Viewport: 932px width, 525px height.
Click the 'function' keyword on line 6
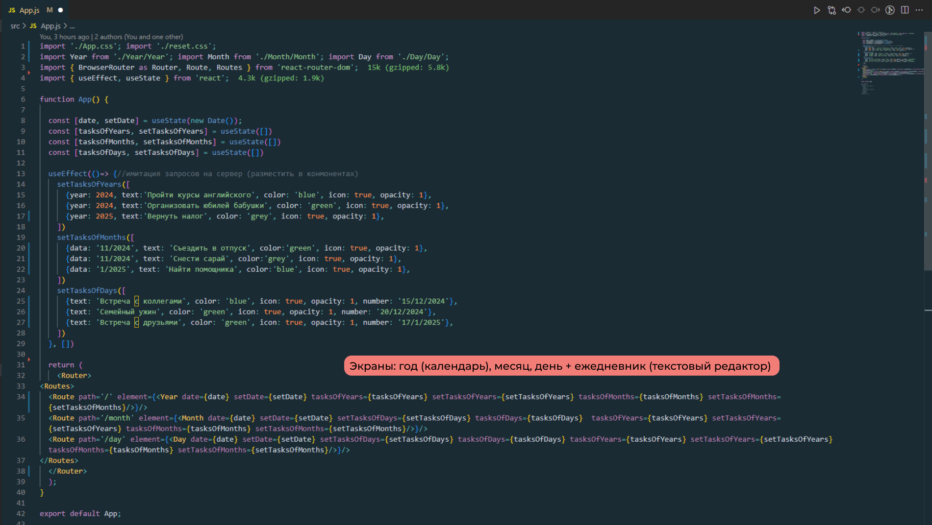[x=57, y=99]
